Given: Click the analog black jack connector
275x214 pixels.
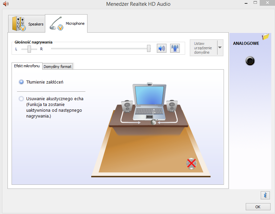Looking at the screenshot, I should tap(250, 61).
